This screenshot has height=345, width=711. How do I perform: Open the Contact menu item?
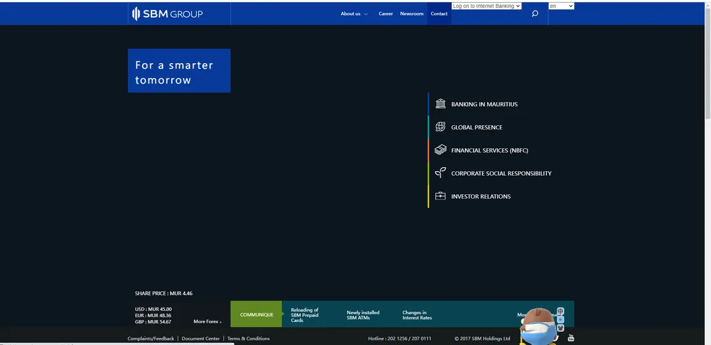tap(439, 14)
